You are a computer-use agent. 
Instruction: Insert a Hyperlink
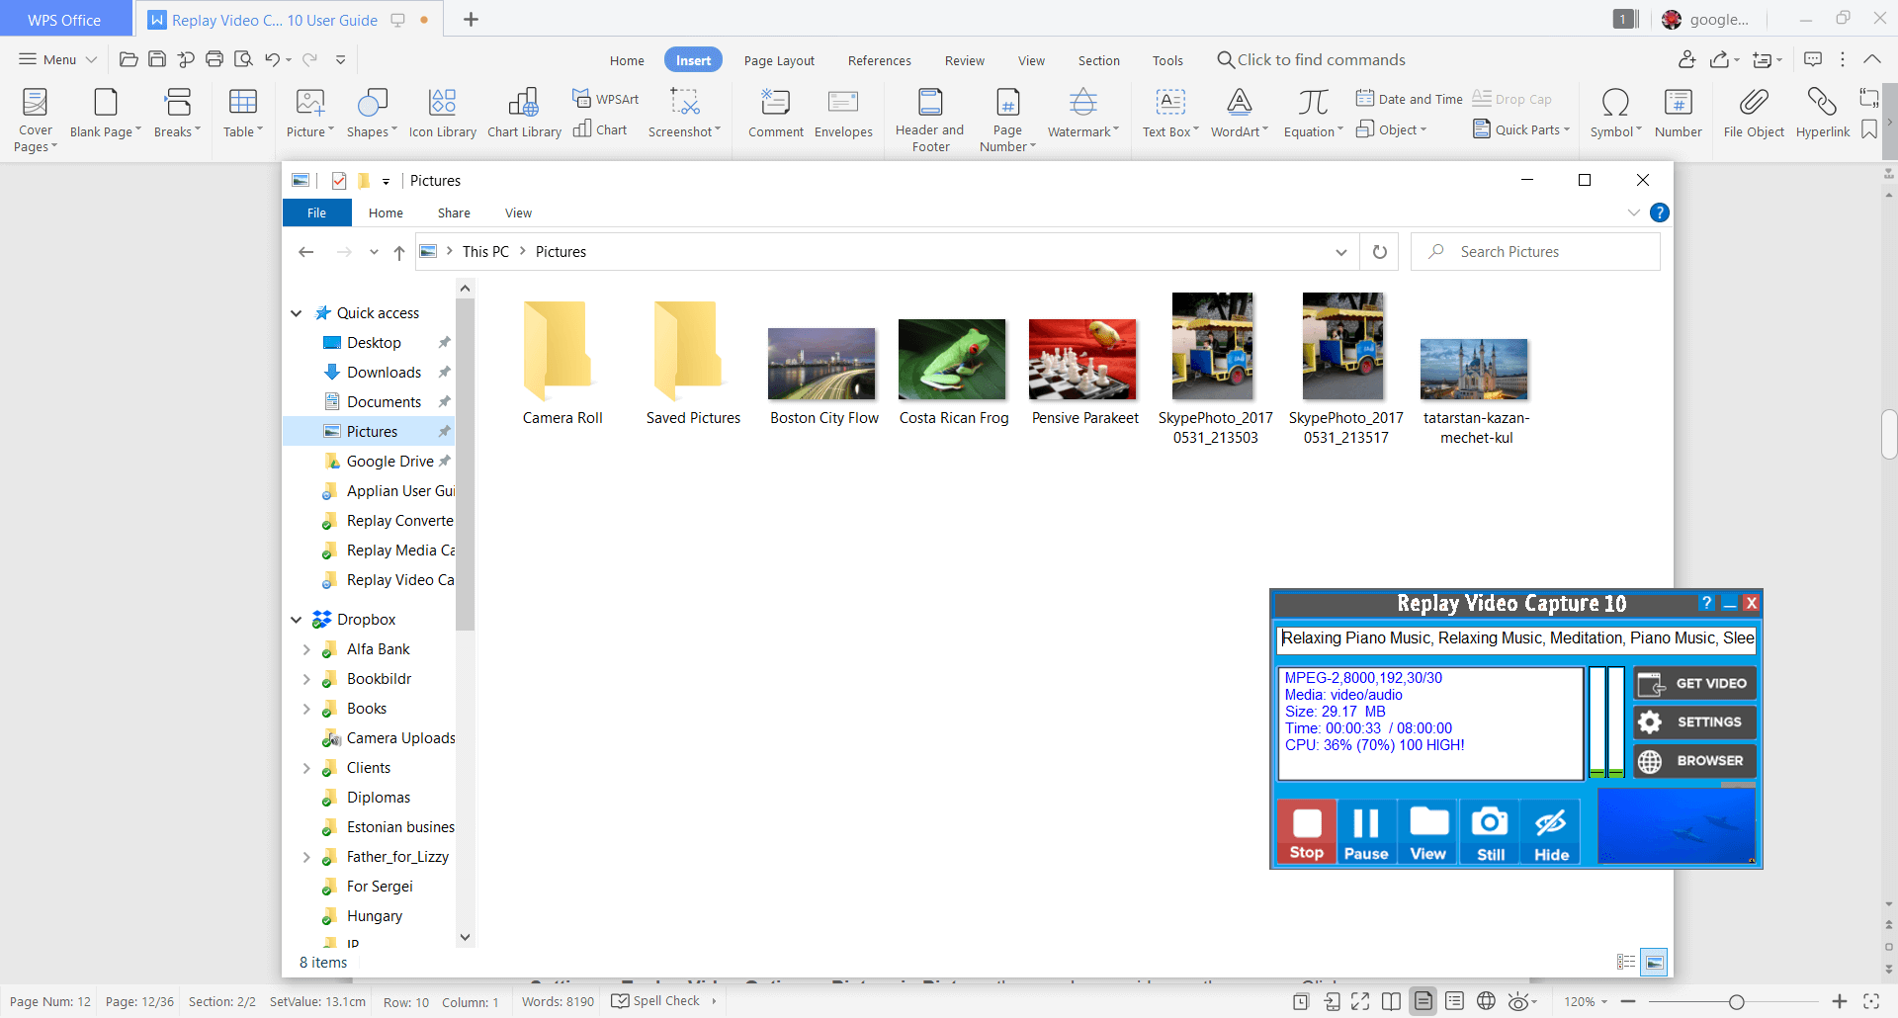(x=1822, y=113)
